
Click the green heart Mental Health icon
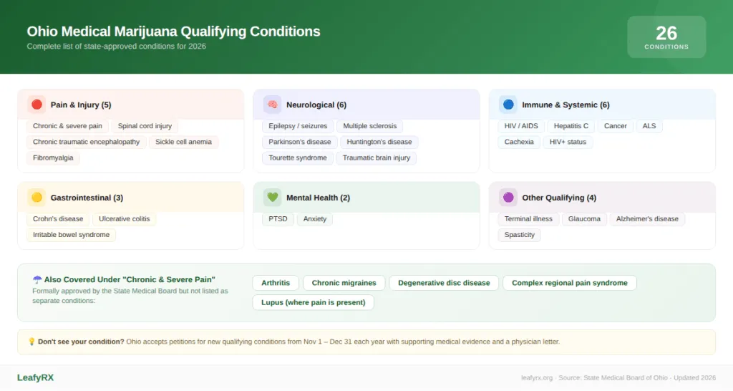point(273,198)
